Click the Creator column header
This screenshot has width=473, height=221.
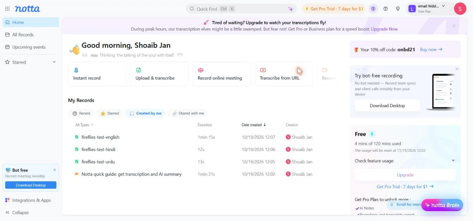tap(292, 125)
